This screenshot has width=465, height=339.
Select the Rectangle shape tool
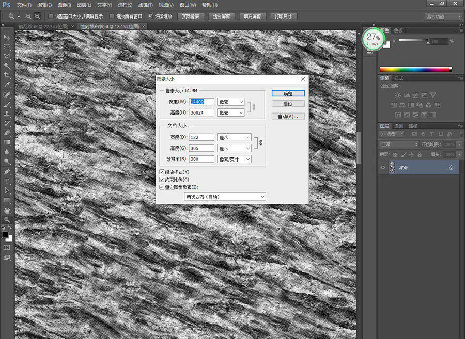[x=7, y=200]
